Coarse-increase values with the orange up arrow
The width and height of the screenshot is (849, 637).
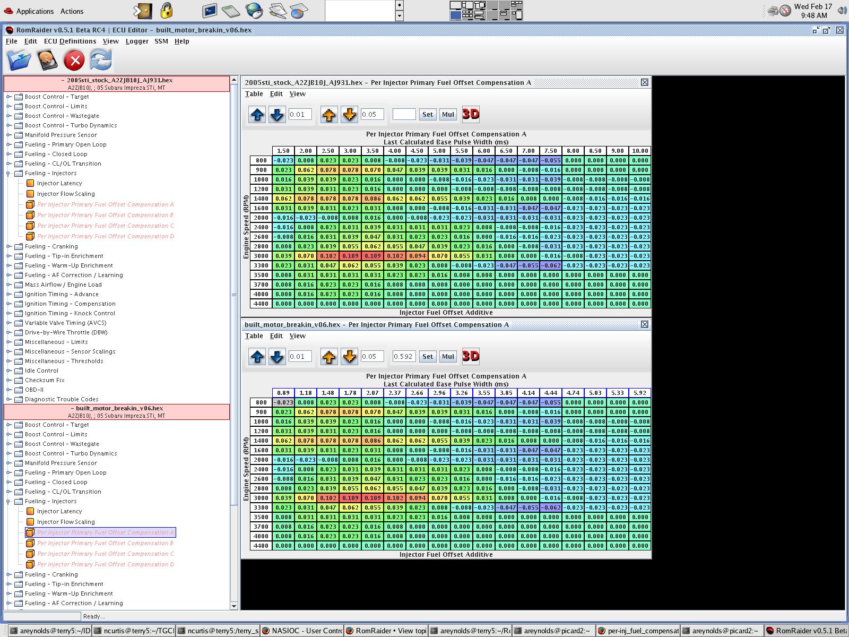[328, 114]
